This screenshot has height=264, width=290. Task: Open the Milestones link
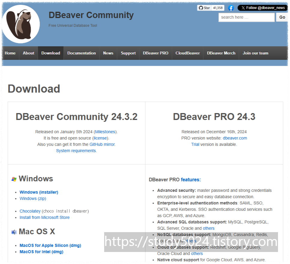pos(105,132)
